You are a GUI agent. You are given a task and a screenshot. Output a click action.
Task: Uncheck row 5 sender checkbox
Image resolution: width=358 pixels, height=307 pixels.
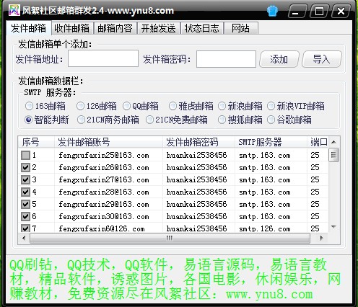25,204
